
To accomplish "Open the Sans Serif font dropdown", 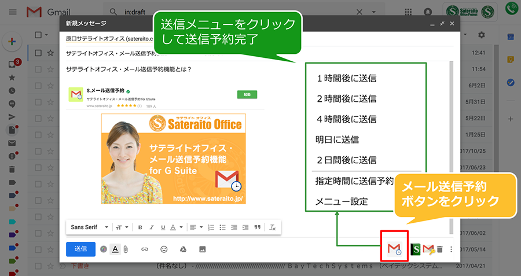I will click(x=87, y=227).
